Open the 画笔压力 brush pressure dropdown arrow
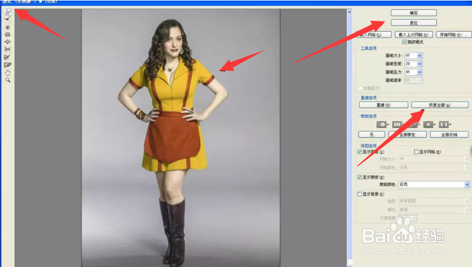 click(x=419, y=72)
